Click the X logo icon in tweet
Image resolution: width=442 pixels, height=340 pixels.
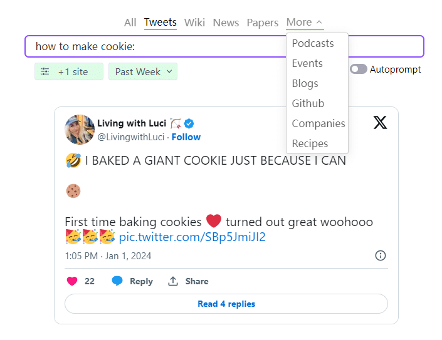[380, 122]
